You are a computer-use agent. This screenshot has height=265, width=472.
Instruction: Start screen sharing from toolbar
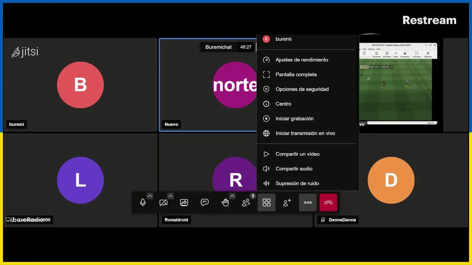[x=184, y=202]
